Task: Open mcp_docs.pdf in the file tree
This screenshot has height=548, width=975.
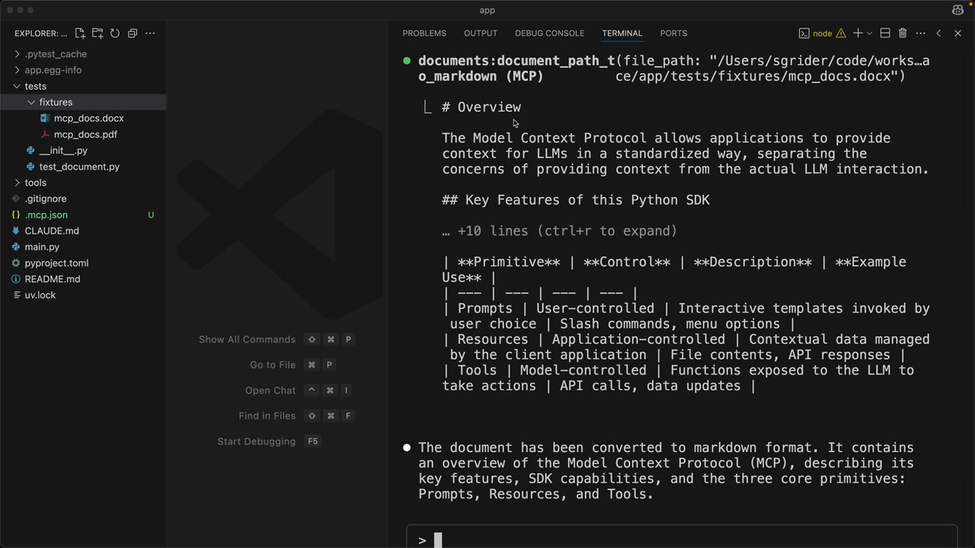Action: tap(85, 135)
